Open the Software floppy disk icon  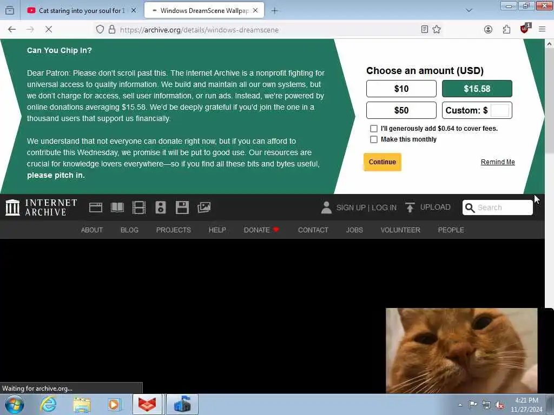(x=182, y=207)
